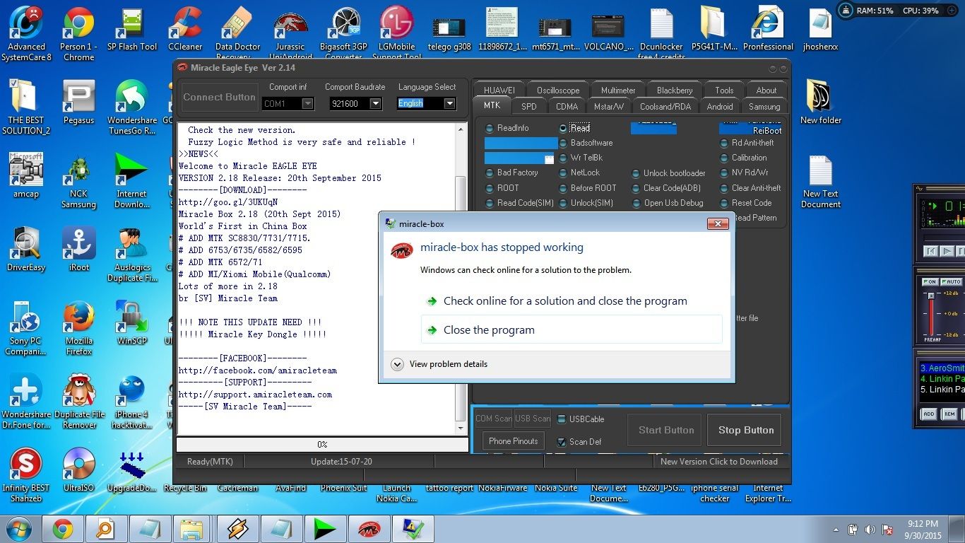
Task: Expand View problem details
Action: [398, 364]
